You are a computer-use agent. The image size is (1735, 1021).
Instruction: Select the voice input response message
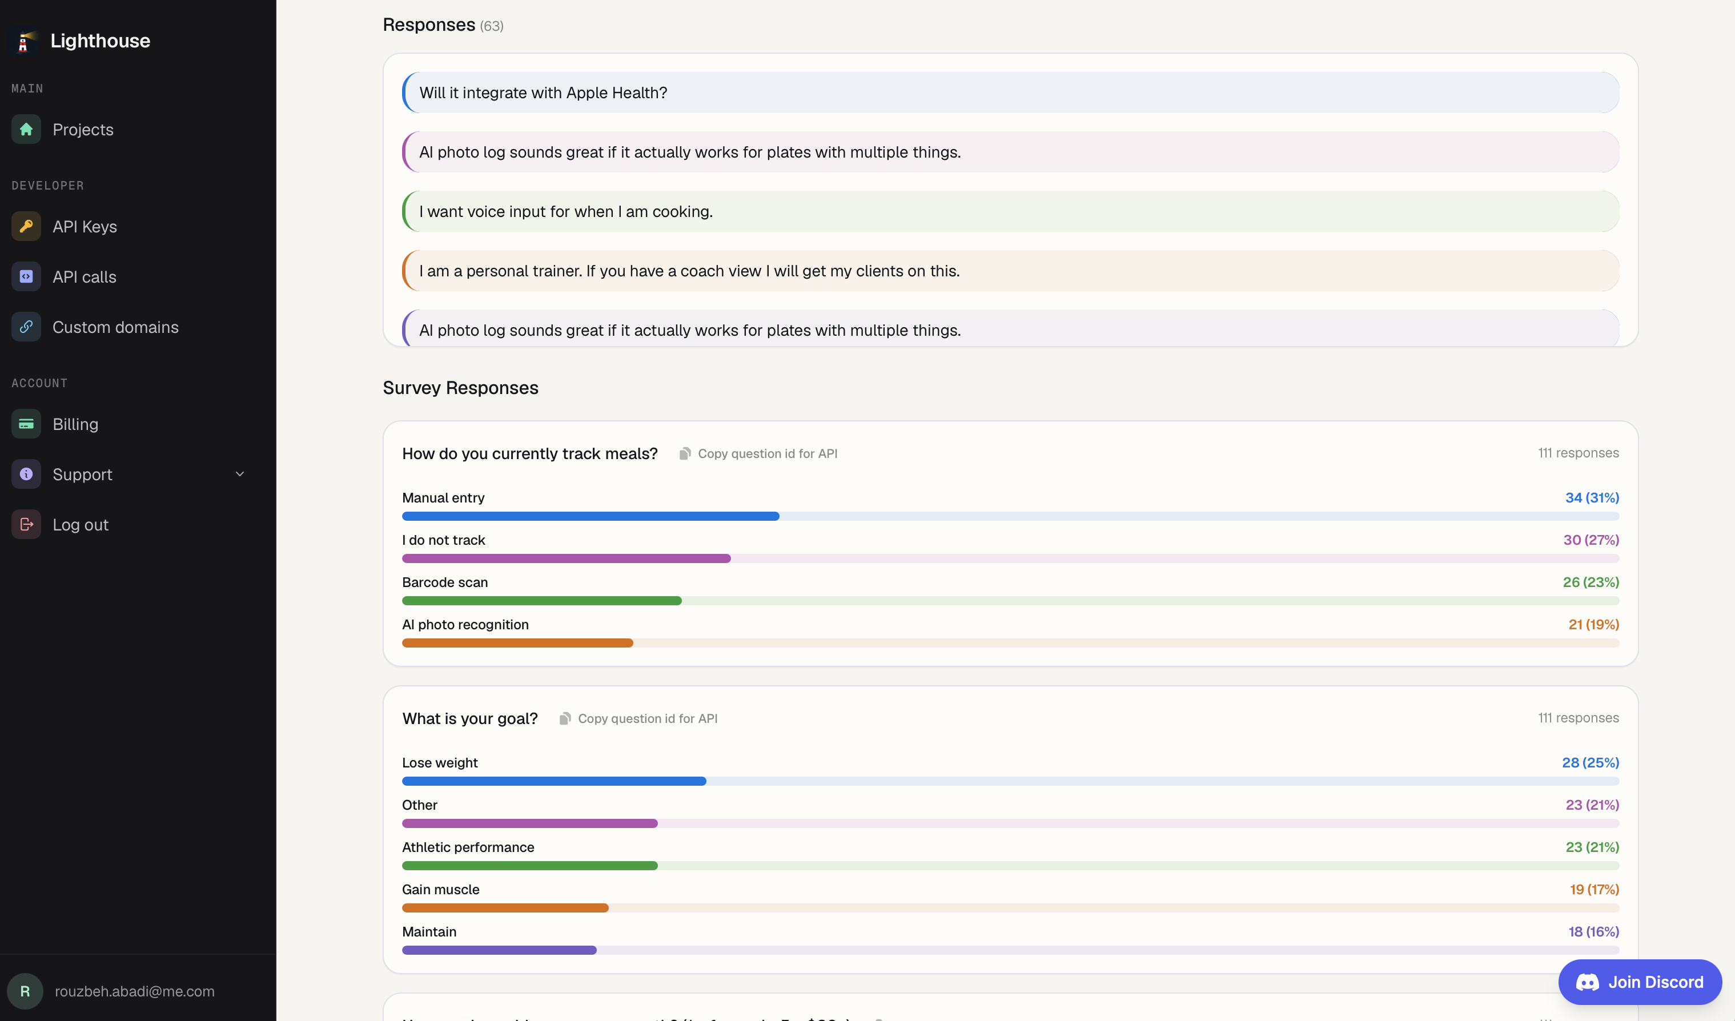pyautogui.click(x=1010, y=212)
